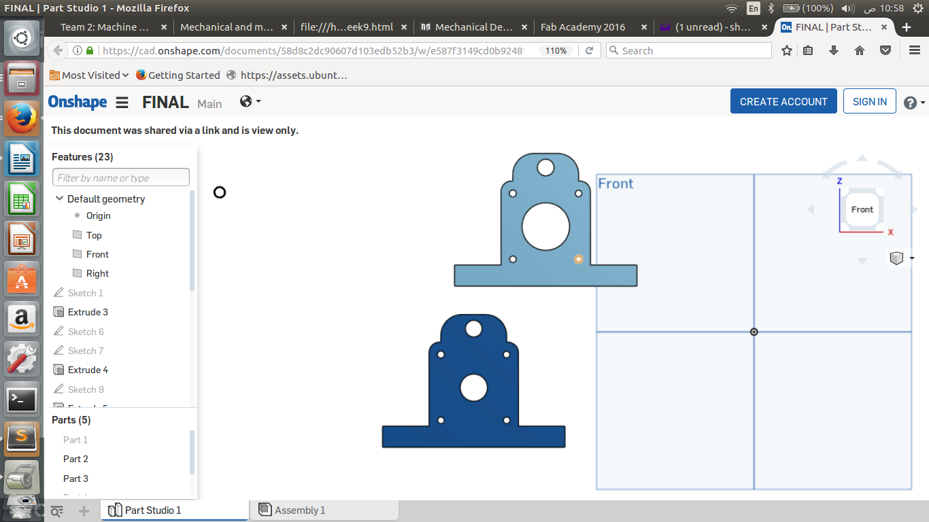The width and height of the screenshot is (929, 522).
Task: Open the volume indicator in the top panel
Action: point(847,8)
